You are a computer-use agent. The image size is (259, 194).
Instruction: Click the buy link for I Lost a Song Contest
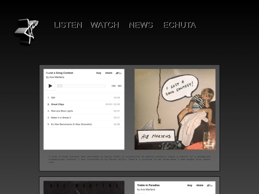pyautogui.click(x=99, y=73)
